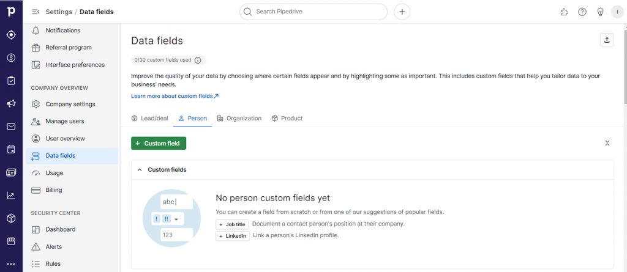Open the Mail envelope icon in left rail
The width and height of the screenshot is (627, 272).
coord(11,127)
